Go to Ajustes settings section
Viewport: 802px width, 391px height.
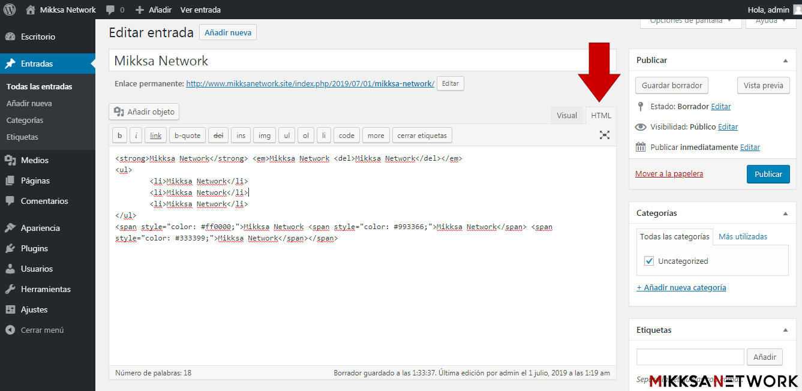click(x=34, y=309)
